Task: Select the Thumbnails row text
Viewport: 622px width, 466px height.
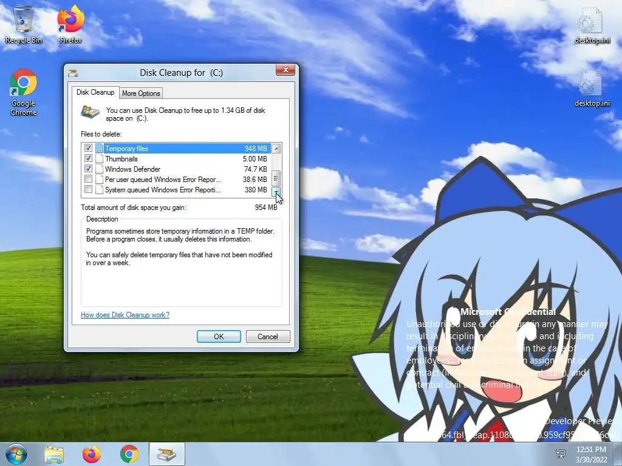Action: (x=121, y=159)
